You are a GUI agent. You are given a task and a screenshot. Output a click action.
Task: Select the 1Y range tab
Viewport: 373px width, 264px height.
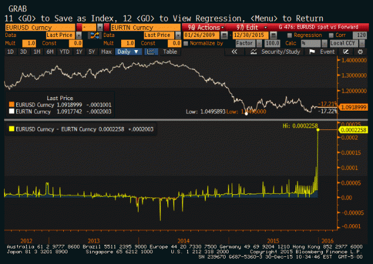[x=79, y=52]
